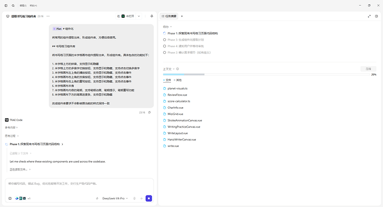Toggle the sidebar panel icon in title bar
This screenshot has width=383, height=207.
click(x=6, y=6)
